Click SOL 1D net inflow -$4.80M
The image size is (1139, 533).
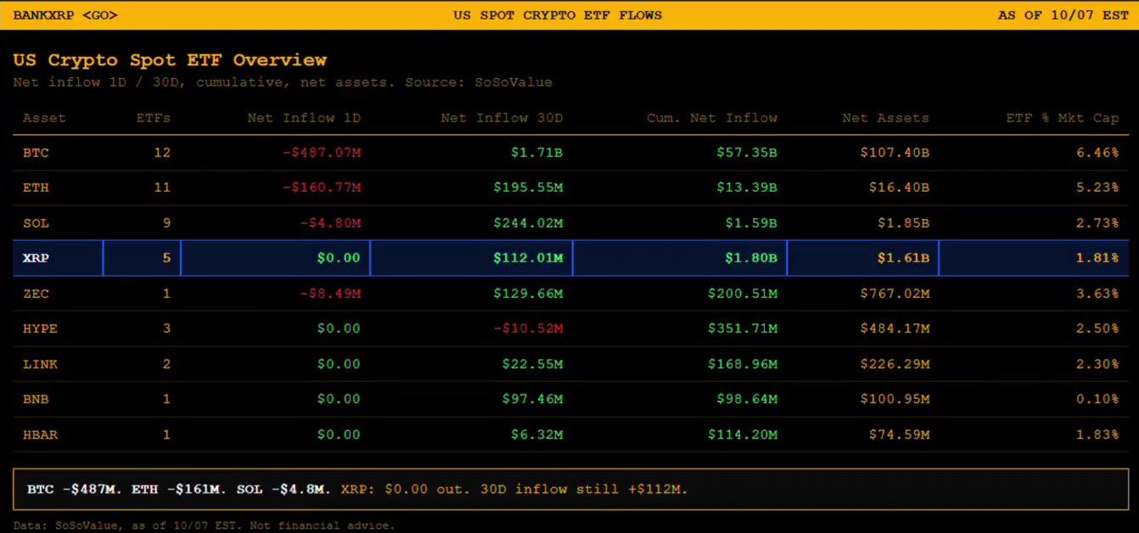pos(330,223)
